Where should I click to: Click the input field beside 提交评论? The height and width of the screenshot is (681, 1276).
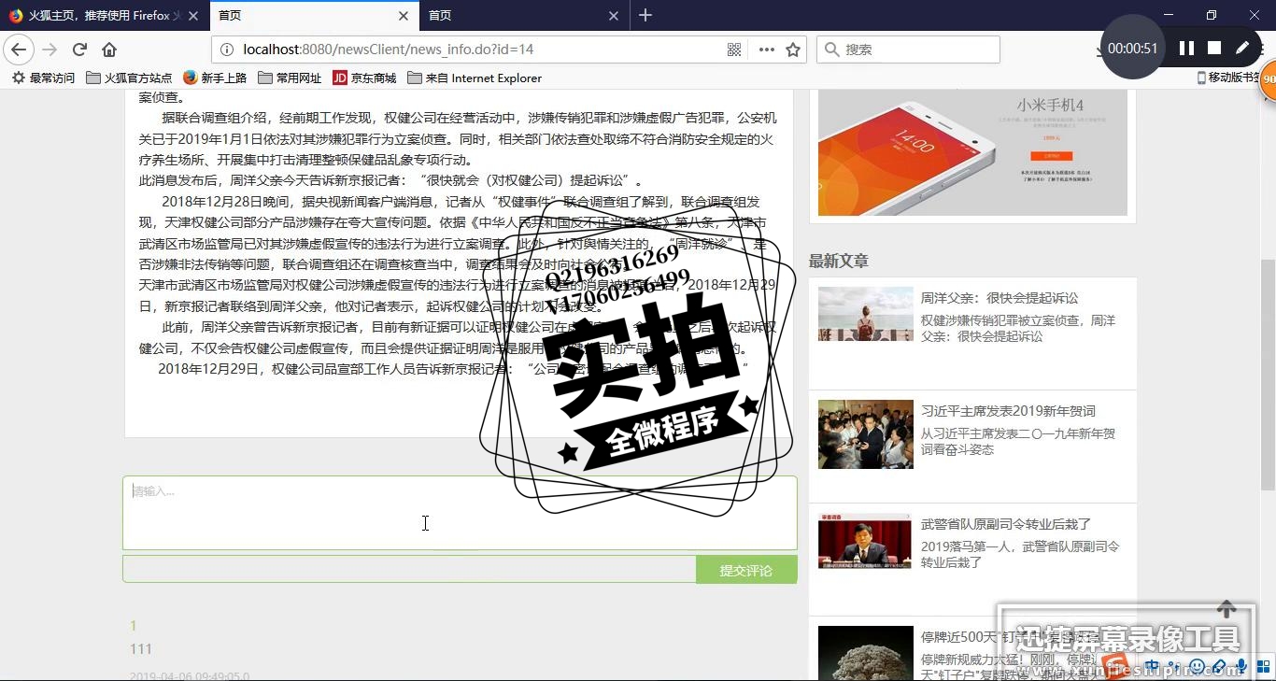[409, 569]
